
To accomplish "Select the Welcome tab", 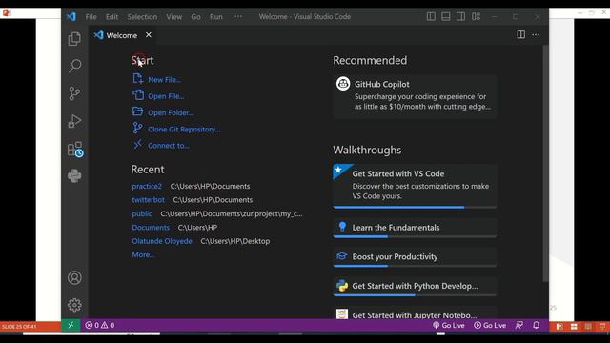I will point(122,35).
